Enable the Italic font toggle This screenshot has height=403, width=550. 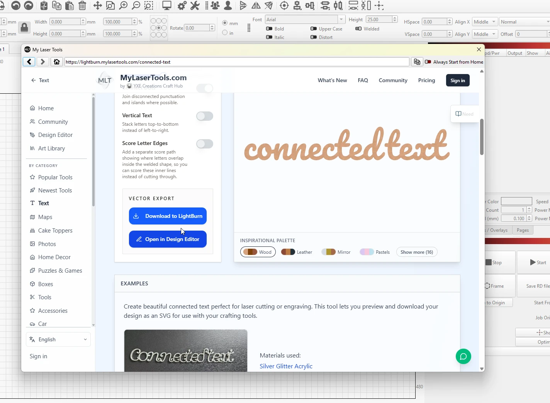click(269, 37)
